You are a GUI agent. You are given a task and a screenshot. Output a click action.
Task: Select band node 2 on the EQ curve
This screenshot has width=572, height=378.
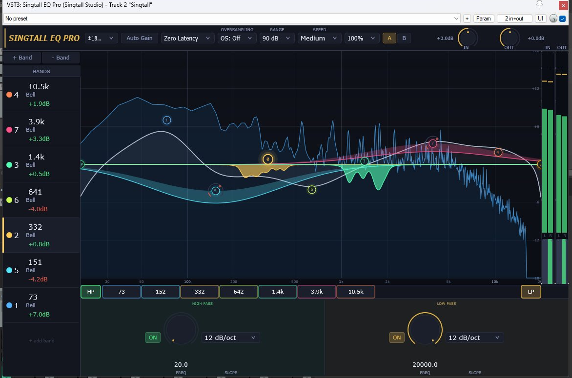[268, 159]
